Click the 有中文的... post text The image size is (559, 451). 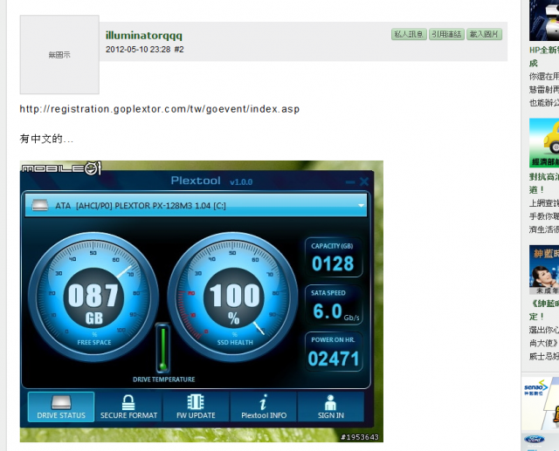click(46, 139)
